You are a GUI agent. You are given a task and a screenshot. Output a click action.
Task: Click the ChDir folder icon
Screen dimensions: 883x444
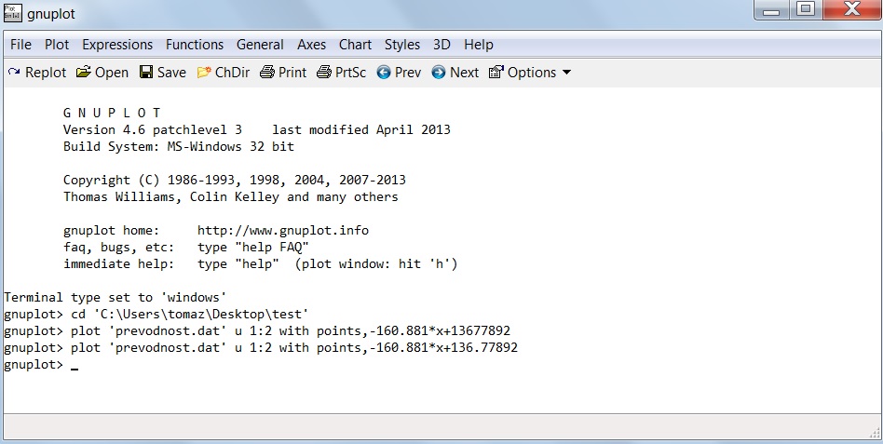[204, 72]
